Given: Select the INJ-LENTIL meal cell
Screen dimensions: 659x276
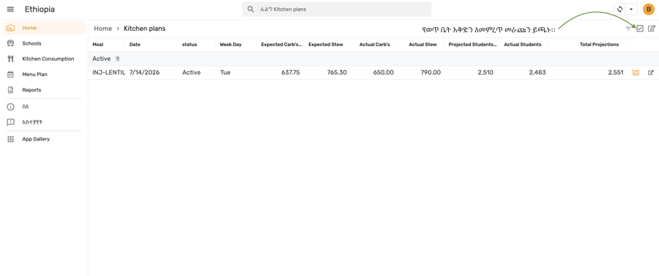Looking at the screenshot, I should [x=109, y=72].
